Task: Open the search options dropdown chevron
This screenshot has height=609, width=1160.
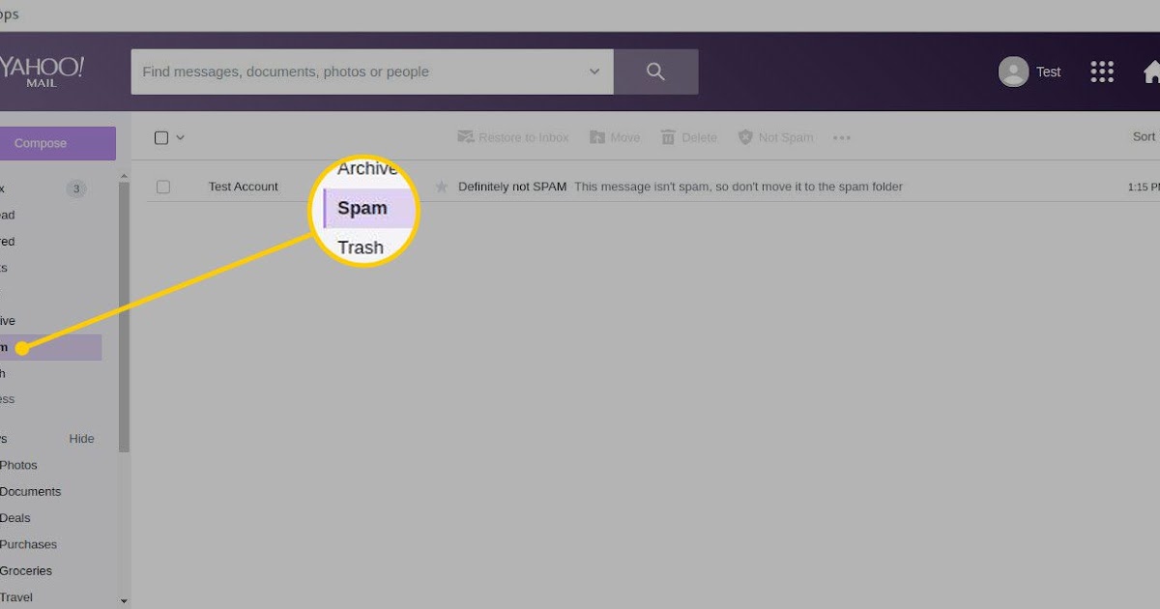Action: (594, 72)
